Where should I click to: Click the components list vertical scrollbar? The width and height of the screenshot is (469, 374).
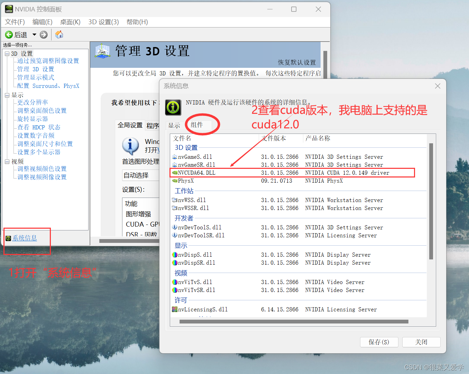431,201
